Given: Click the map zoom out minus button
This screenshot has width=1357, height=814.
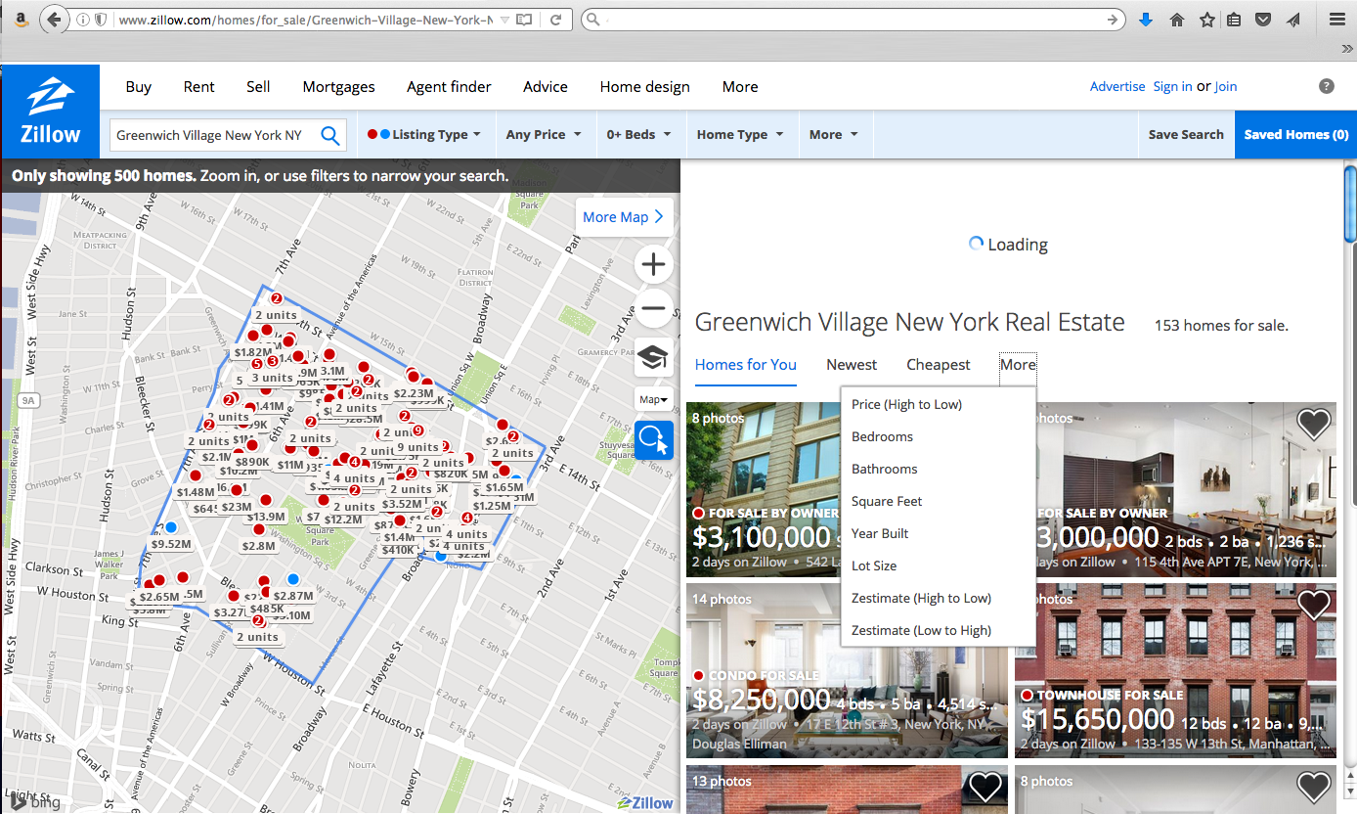Looking at the screenshot, I should pyautogui.click(x=653, y=308).
